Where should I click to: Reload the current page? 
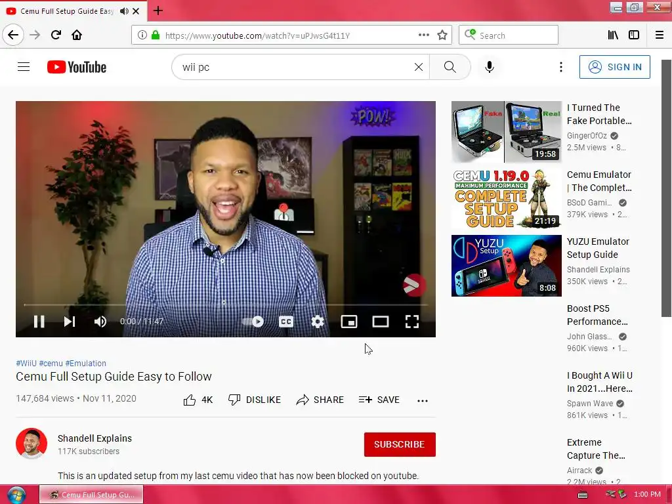(56, 35)
